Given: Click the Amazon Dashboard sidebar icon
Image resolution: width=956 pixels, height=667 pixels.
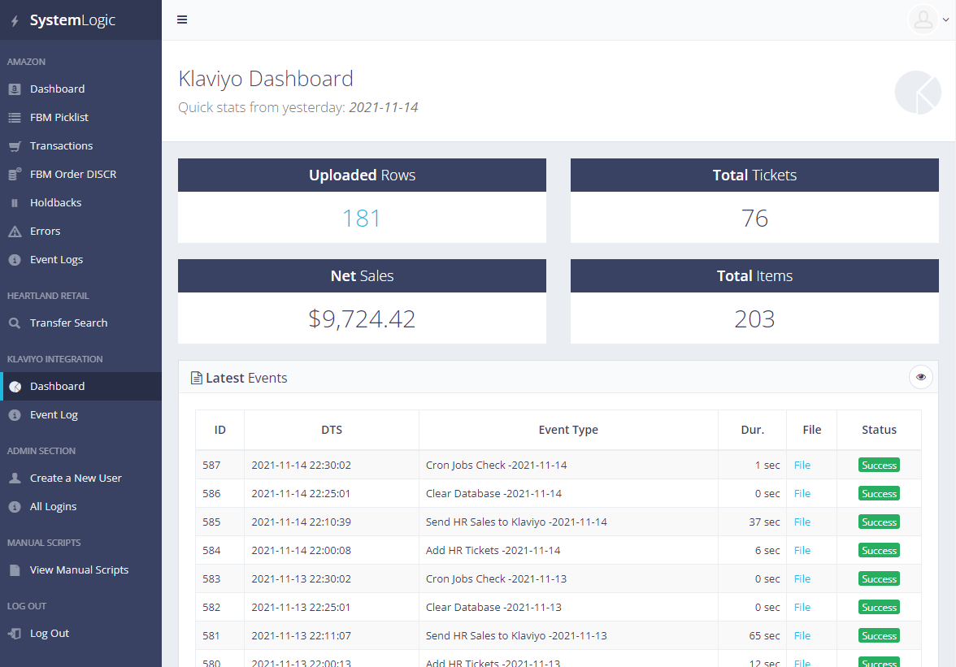Looking at the screenshot, I should (x=15, y=89).
